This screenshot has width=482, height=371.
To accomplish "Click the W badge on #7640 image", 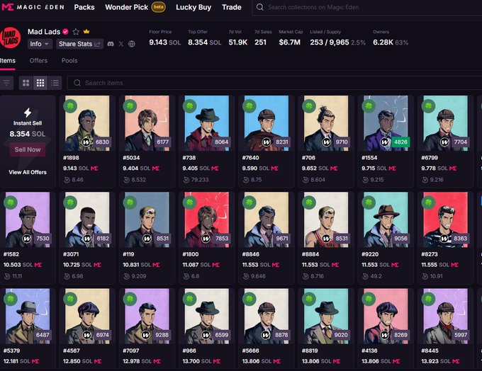I will click(267, 142).
